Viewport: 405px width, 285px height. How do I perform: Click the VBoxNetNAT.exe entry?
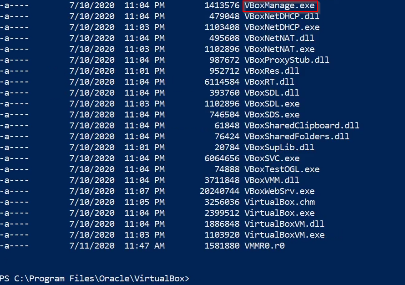(x=279, y=49)
